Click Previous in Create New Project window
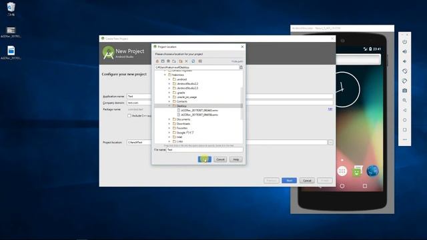 point(272,181)
